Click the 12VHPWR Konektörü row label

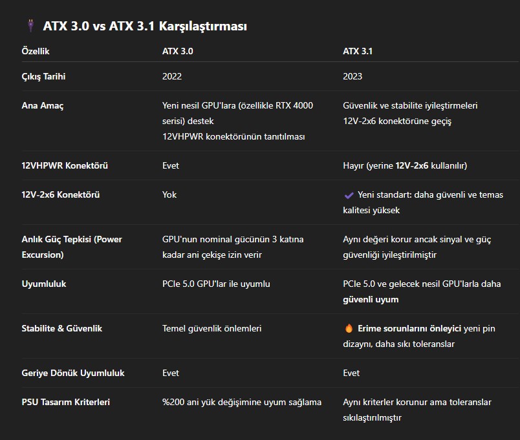click(x=65, y=165)
